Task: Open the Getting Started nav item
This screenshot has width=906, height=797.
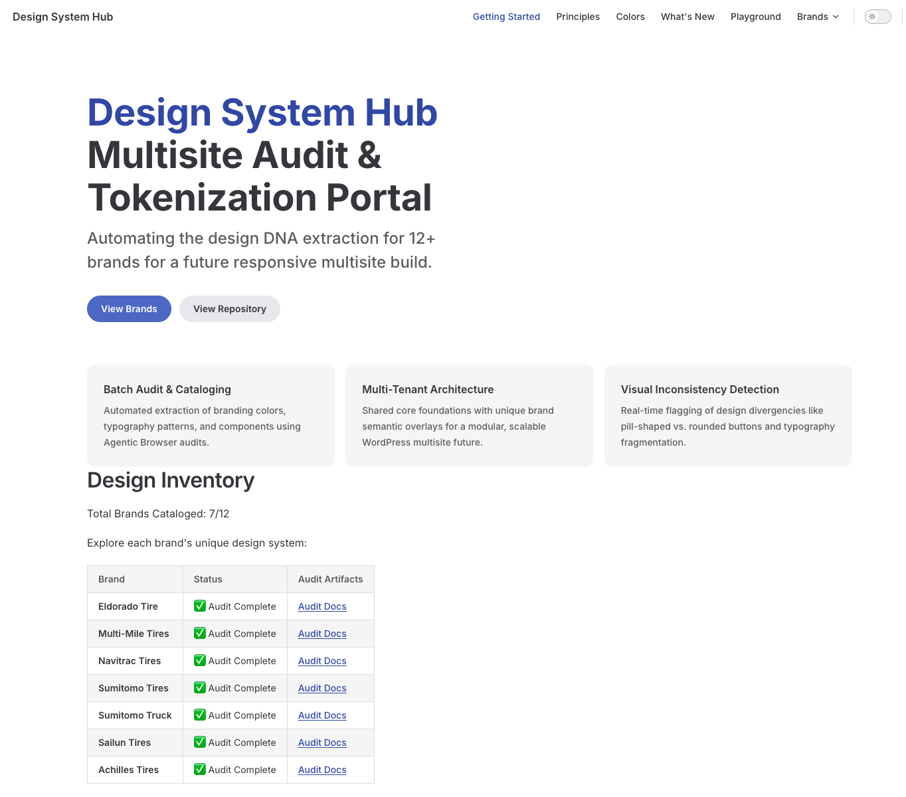Action: (506, 17)
